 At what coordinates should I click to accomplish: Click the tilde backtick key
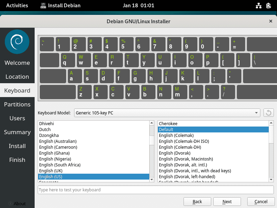pos(47,44)
